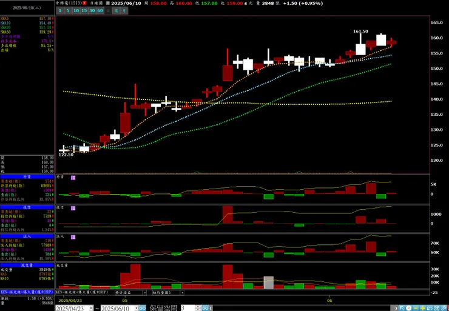Click the last candlestick on price chart
The height and width of the screenshot is (311, 449).
click(391, 42)
